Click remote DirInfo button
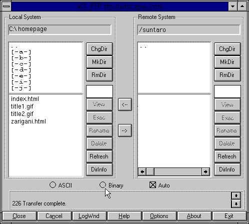The height and width of the screenshot is (224, 249). [x=227, y=169]
